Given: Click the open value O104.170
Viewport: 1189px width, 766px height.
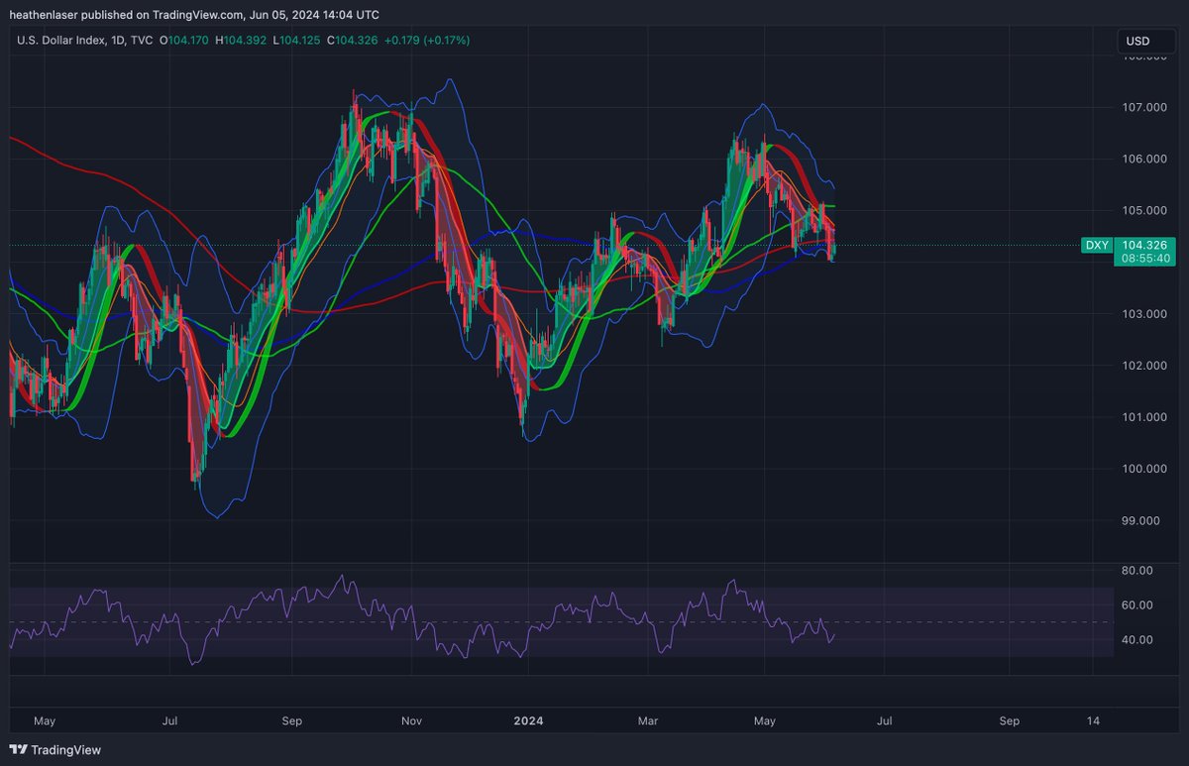Looking at the screenshot, I should 182,41.
